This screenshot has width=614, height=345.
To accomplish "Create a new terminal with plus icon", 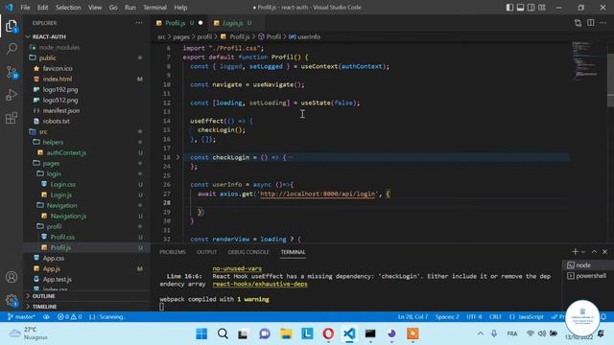I will click(x=575, y=252).
